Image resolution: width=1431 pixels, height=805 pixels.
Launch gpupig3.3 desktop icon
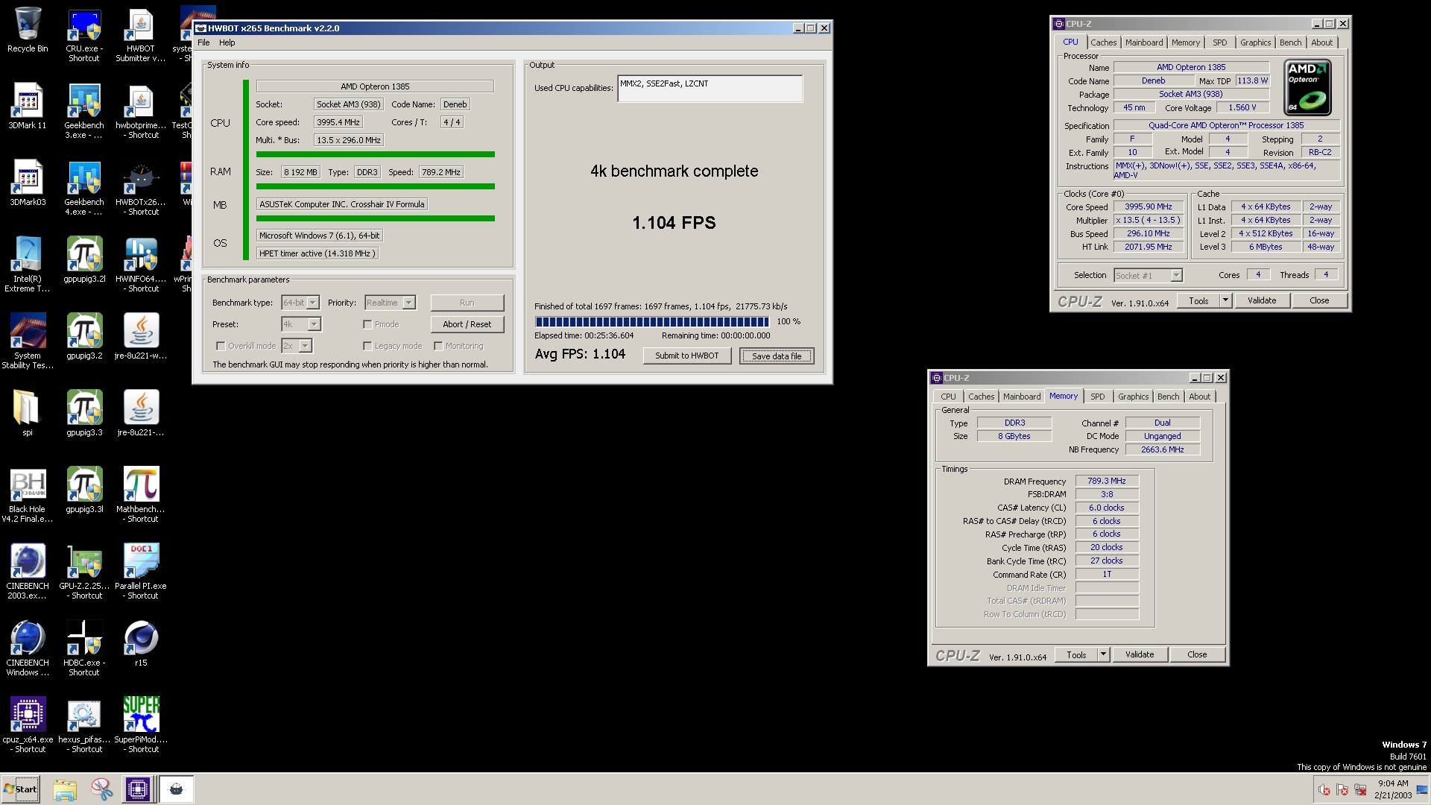(84, 414)
